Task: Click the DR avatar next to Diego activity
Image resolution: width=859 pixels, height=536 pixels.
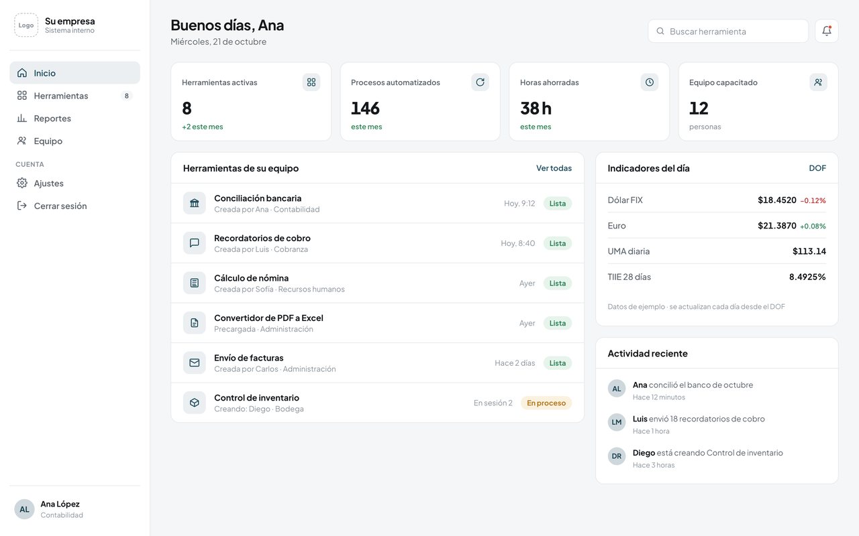Action: (x=617, y=456)
